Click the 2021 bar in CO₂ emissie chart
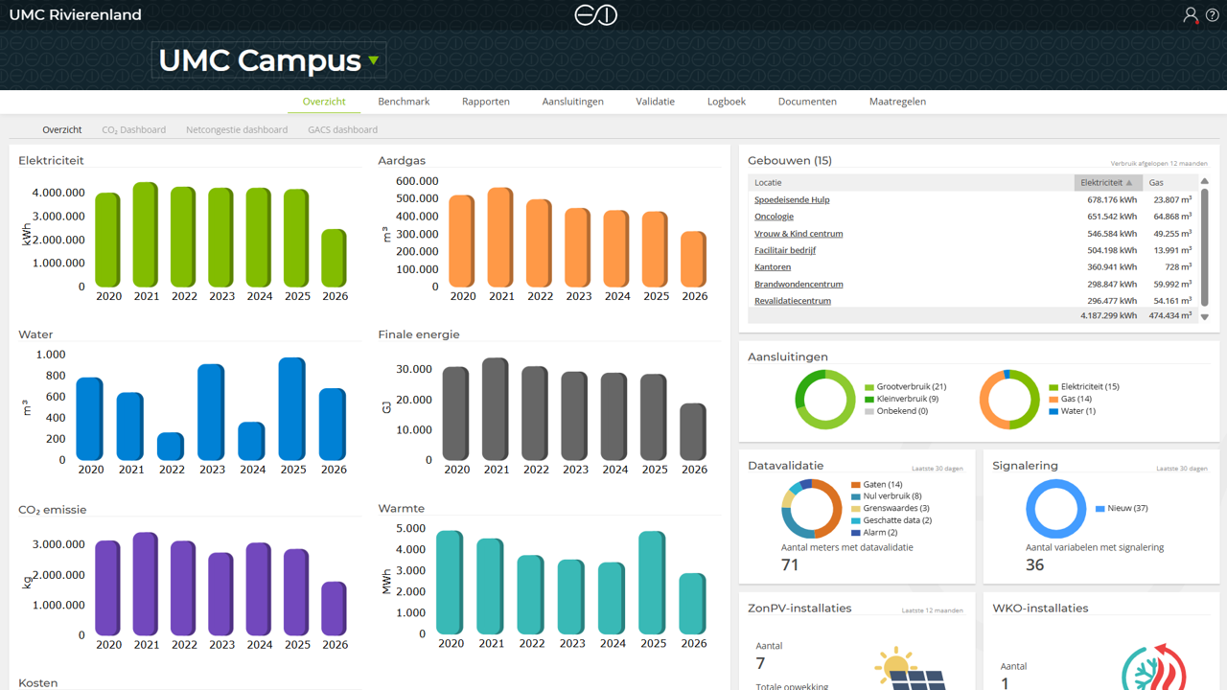This screenshot has height=690, width=1227. click(146, 584)
